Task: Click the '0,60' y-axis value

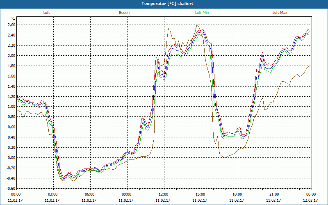Action: point(12,127)
